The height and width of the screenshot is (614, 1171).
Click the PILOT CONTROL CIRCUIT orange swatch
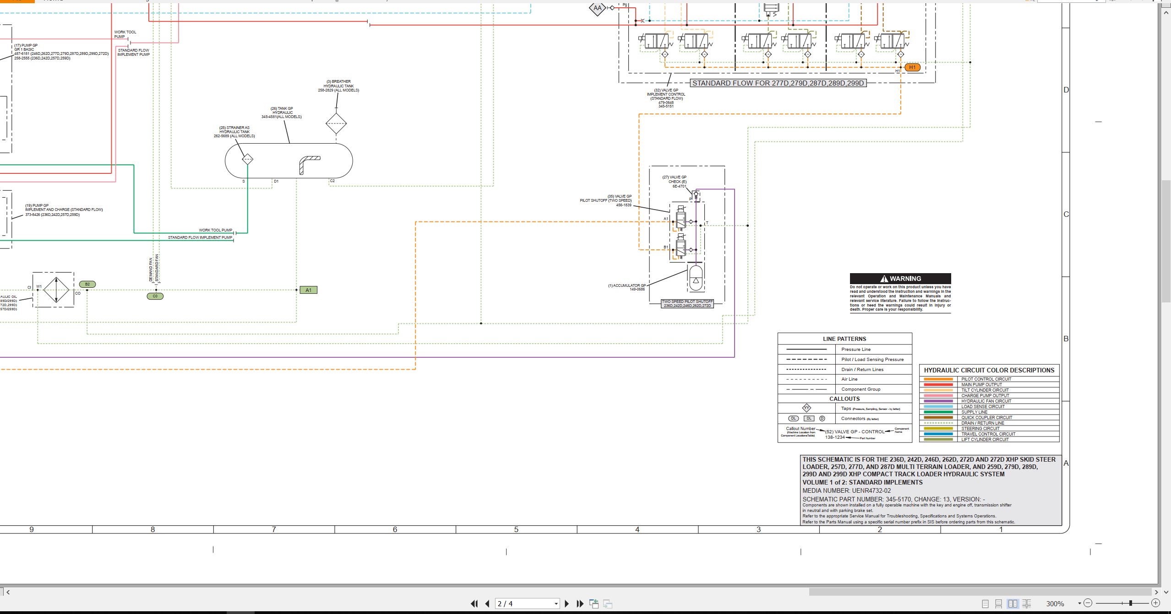click(938, 379)
